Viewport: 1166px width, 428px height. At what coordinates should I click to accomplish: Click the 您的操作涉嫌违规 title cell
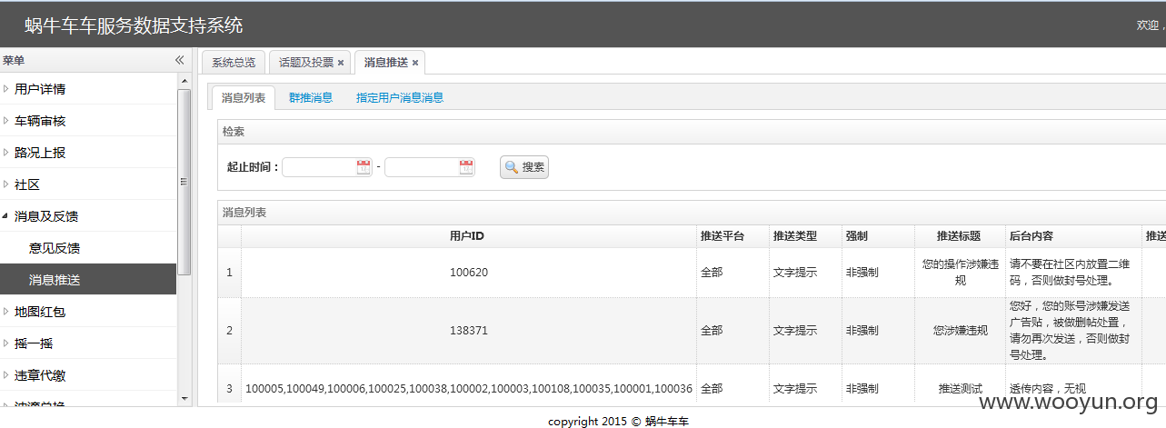960,272
